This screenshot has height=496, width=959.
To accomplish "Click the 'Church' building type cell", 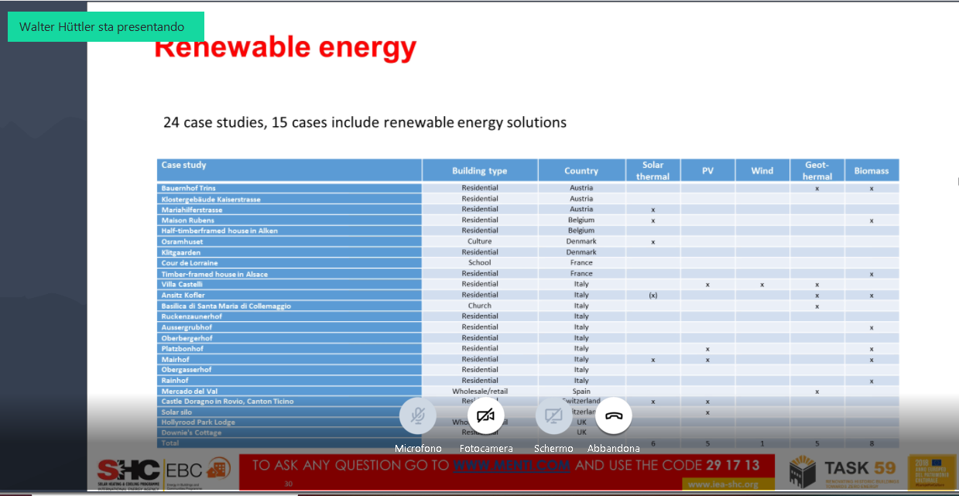I will coord(480,306).
